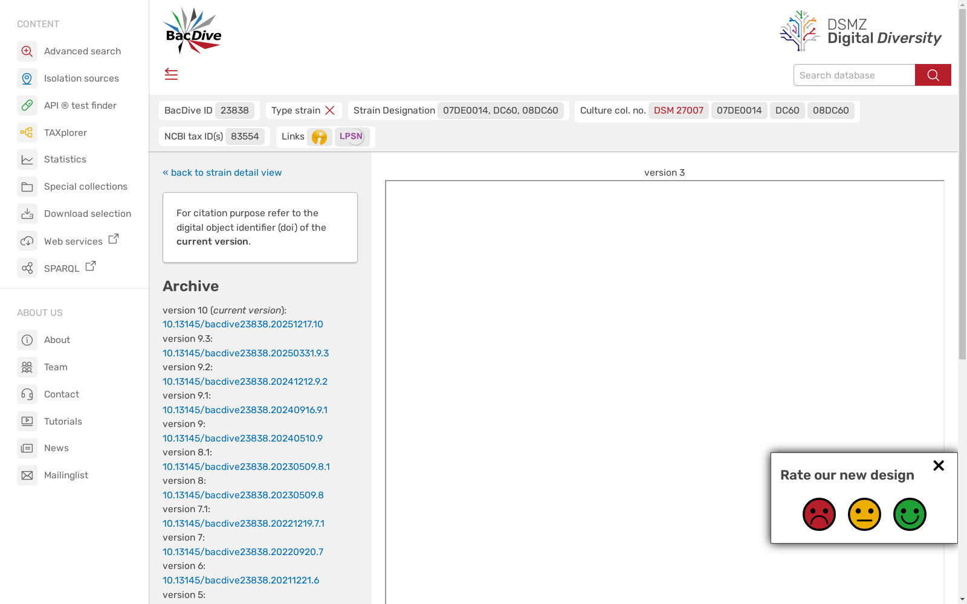Open the DSMZ Digital Diversity logo
Viewport: 967px width, 604px height.
coord(861,31)
